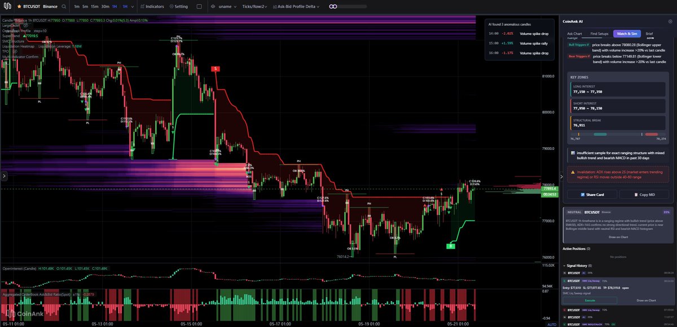Click the red S sell signal marker
The width and height of the screenshot is (677, 327).
[x=215, y=68]
